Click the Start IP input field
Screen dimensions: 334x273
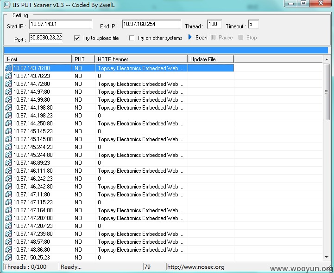61,24
